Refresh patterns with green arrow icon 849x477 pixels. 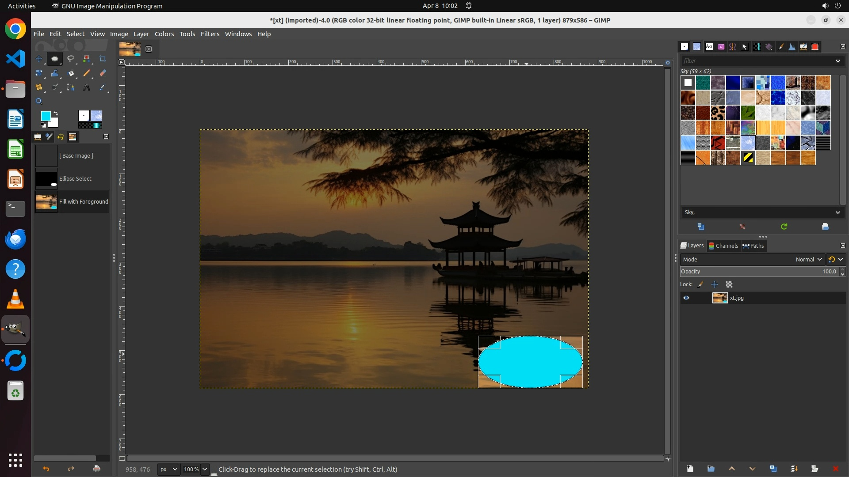click(x=784, y=227)
